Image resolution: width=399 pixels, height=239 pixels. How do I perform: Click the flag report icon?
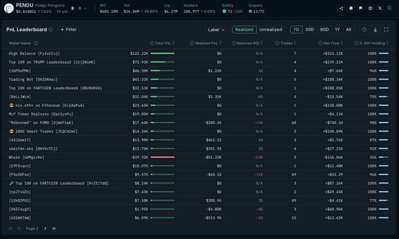[361, 8]
